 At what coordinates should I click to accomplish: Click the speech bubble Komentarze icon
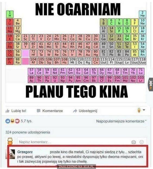pyautogui.click(x=39, y=111)
